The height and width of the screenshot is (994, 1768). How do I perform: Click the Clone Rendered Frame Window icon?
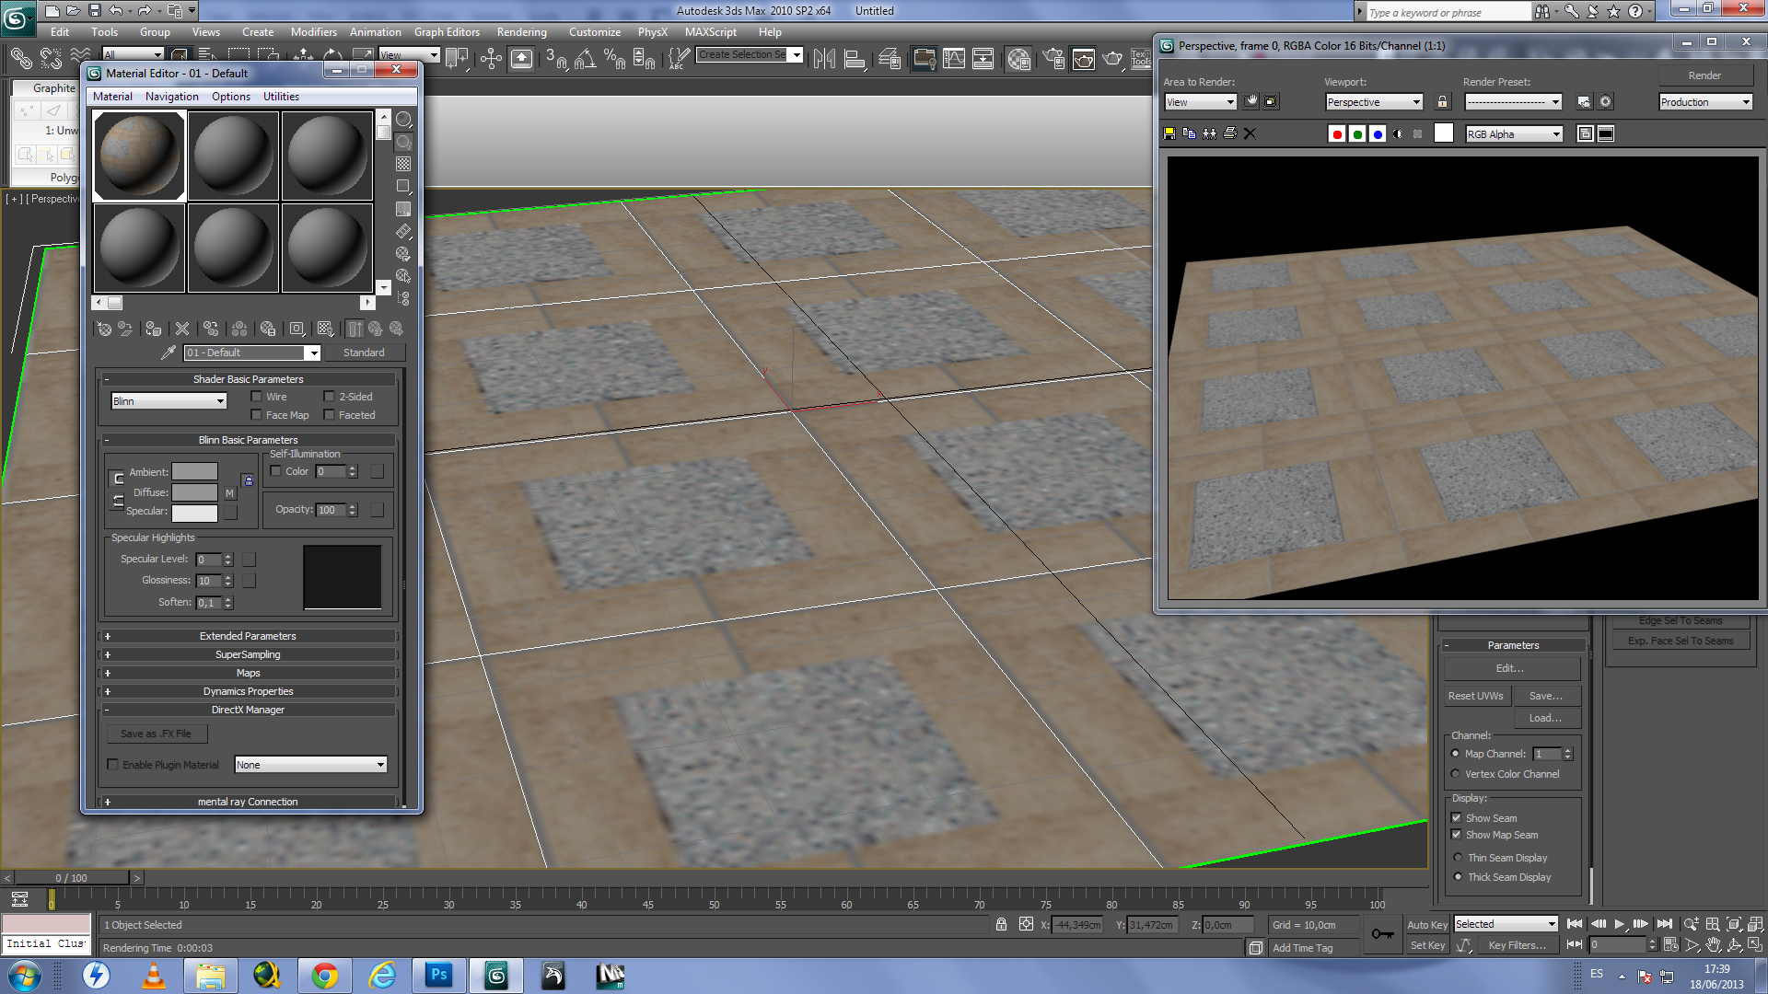1209,134
